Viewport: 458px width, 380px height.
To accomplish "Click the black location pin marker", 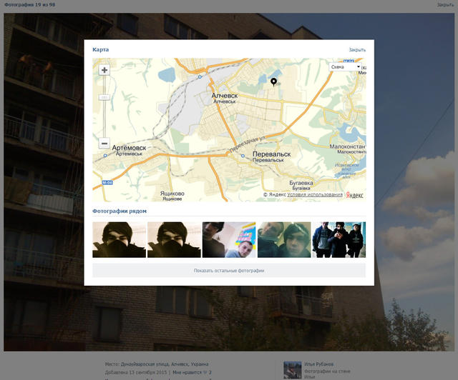I will [x=273, y=82].
